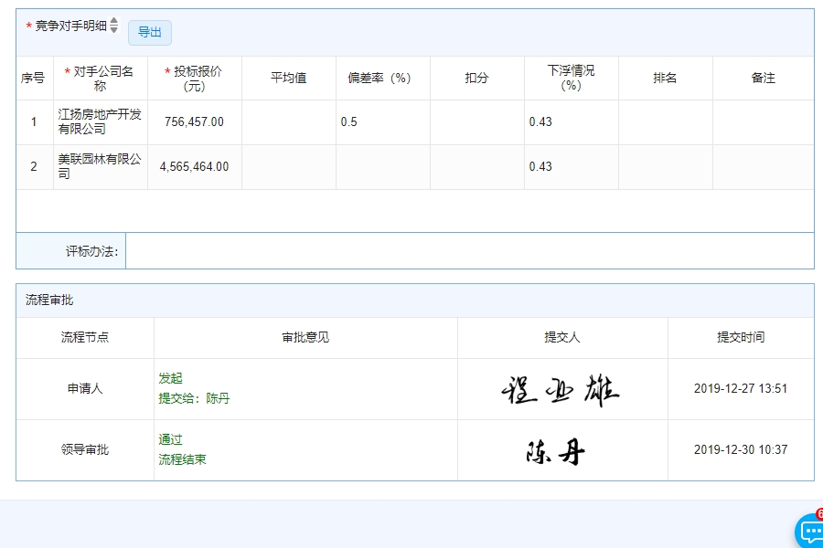Select the 投标报价(元) column header
The width and height of the screenshot is (823, 548).
pos(194,79)
